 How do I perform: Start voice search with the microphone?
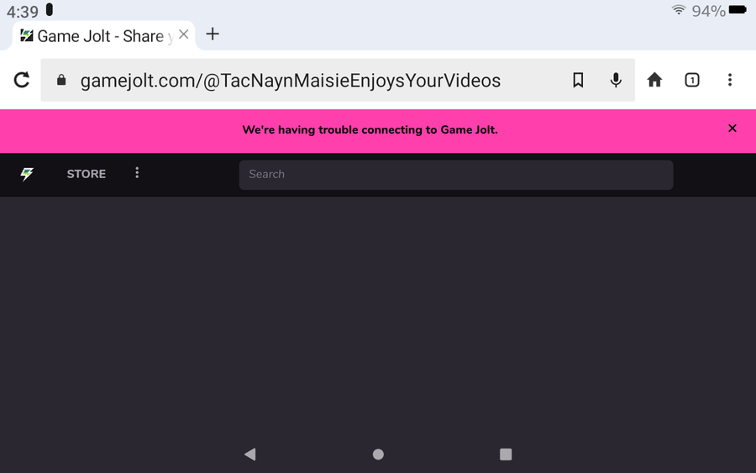(x=616, y=80)
